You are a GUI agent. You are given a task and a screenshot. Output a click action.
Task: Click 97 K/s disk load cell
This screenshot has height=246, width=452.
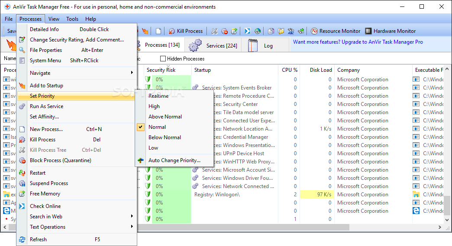pyautogui.click(x=317, y=194)
